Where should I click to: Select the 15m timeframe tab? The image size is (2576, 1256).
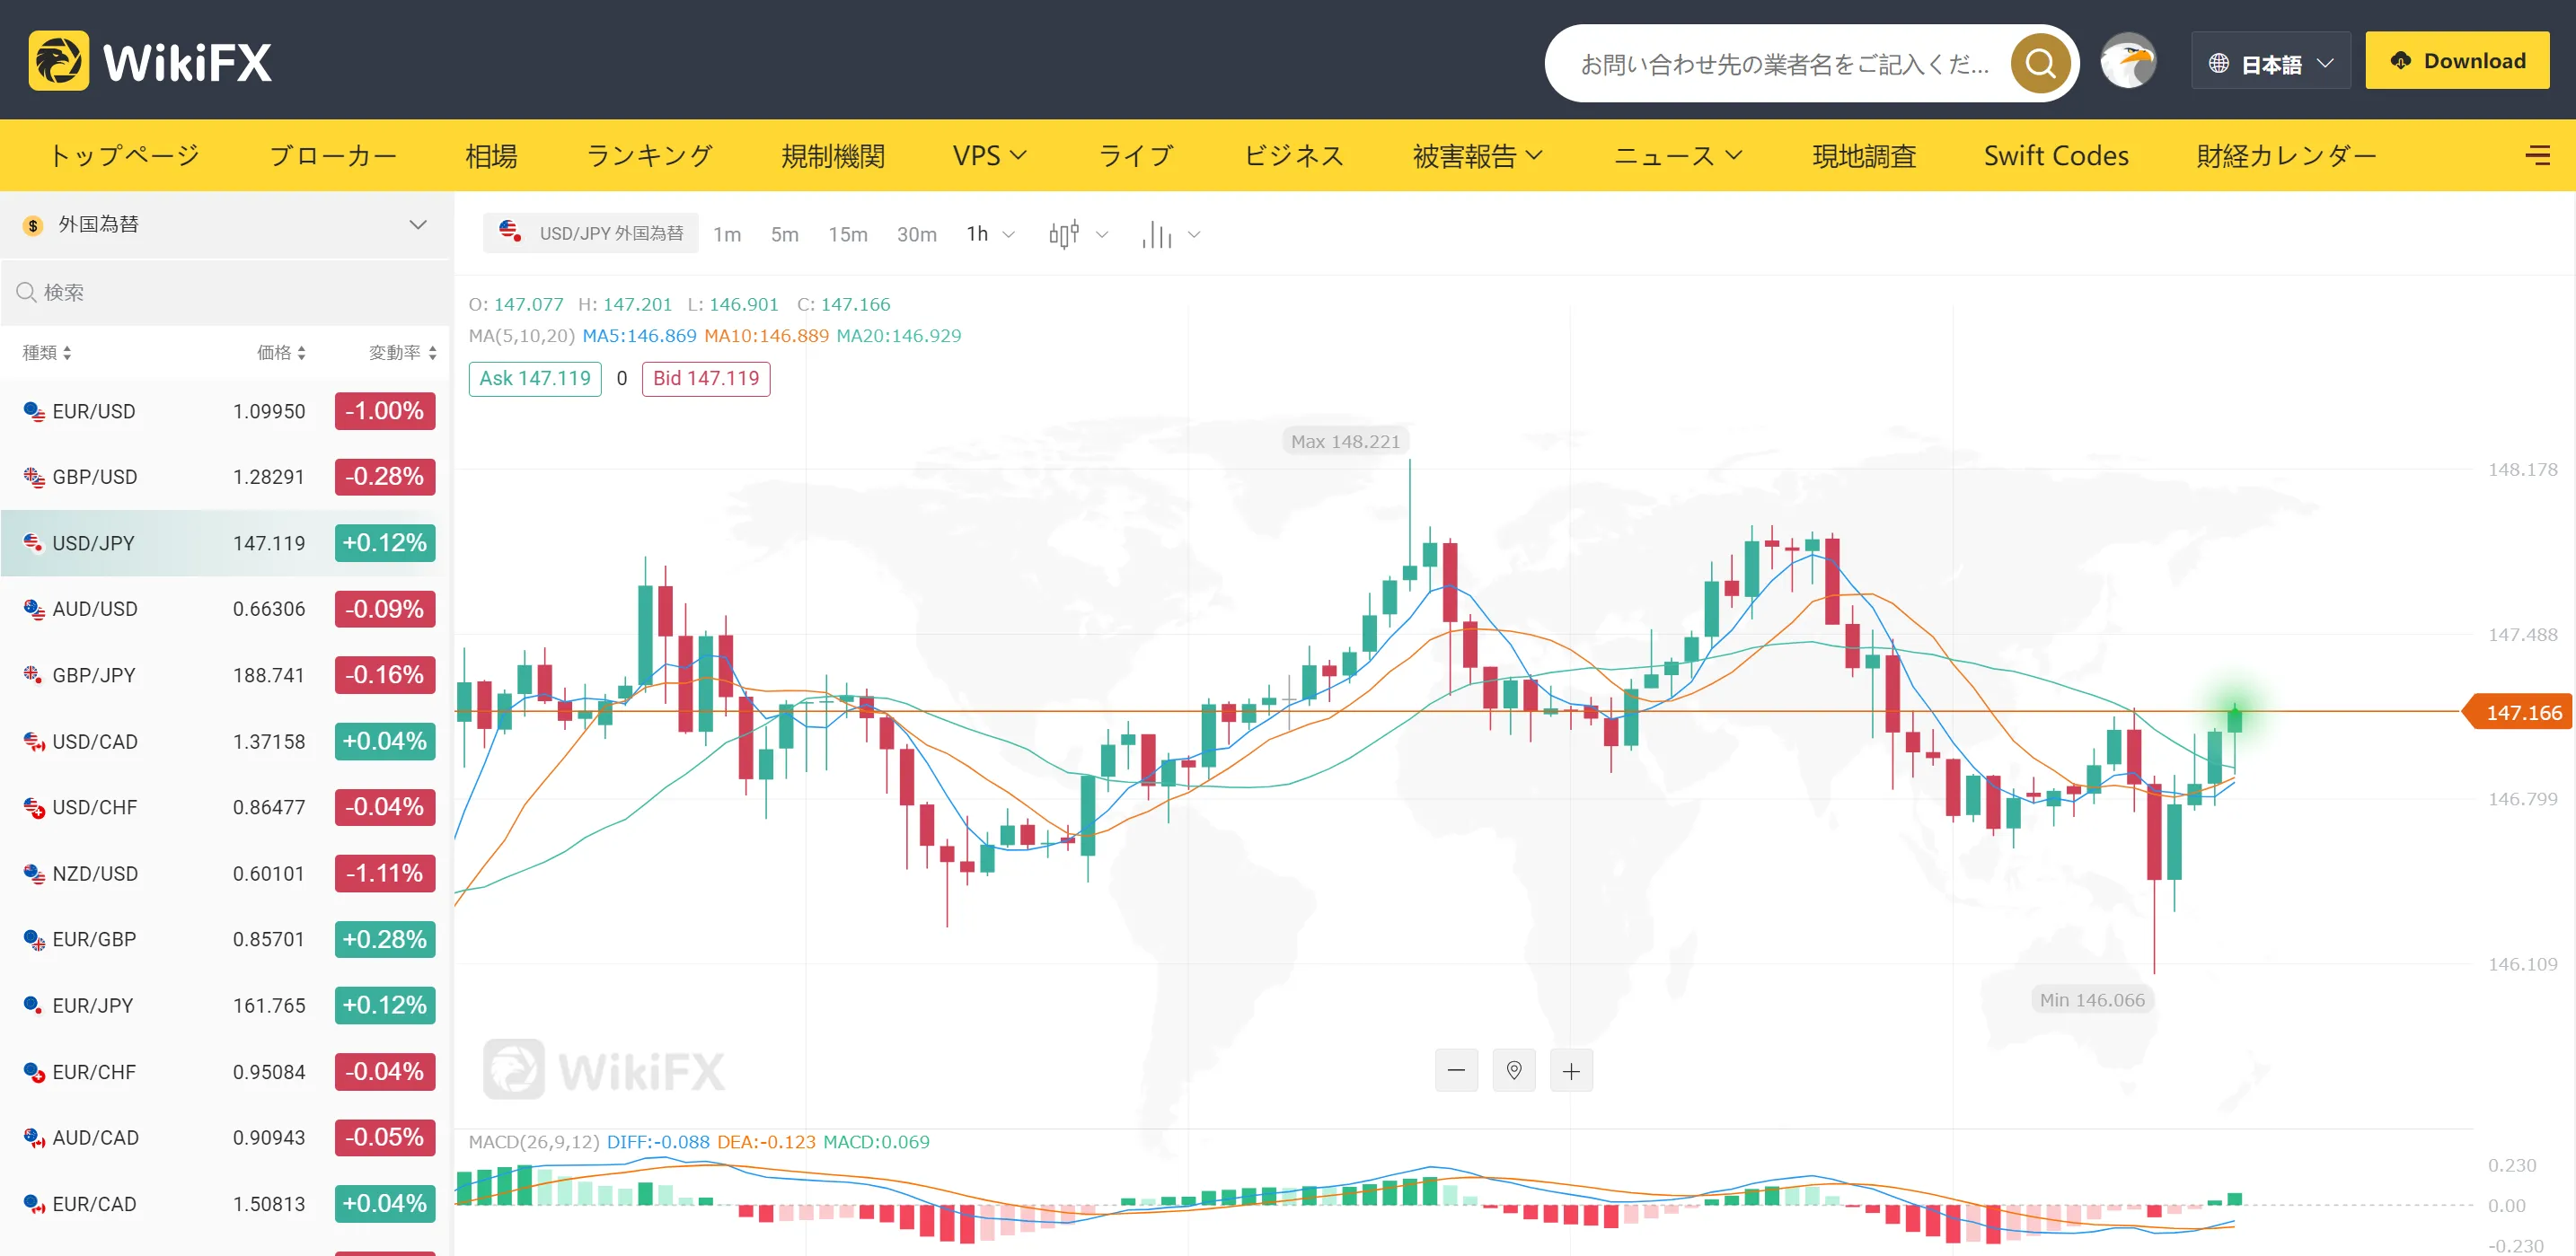[x=847, y=233]
